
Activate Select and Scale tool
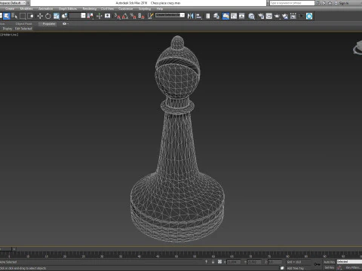pos(57,16)
